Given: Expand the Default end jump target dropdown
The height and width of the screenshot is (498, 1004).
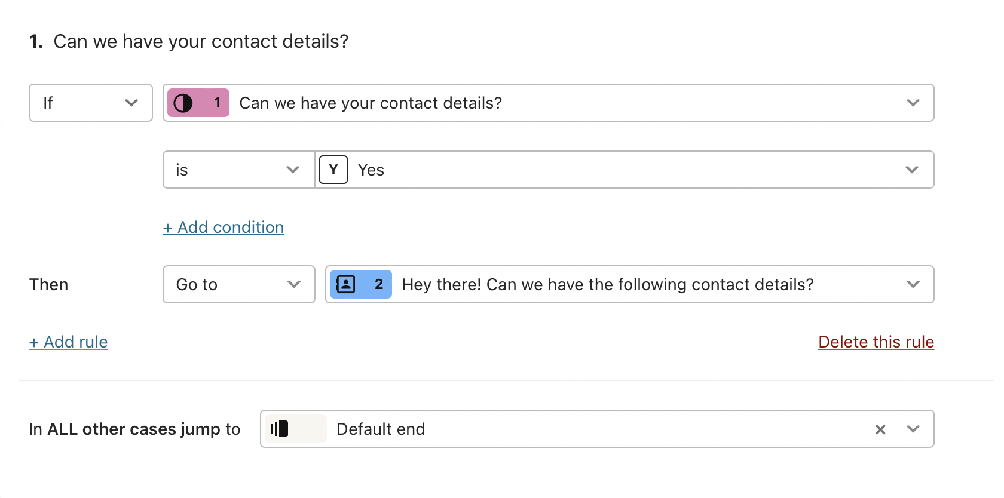Looking at the screenshot, I should (913, 429).
